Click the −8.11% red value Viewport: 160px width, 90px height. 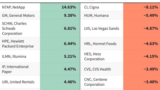coord(151,7)
